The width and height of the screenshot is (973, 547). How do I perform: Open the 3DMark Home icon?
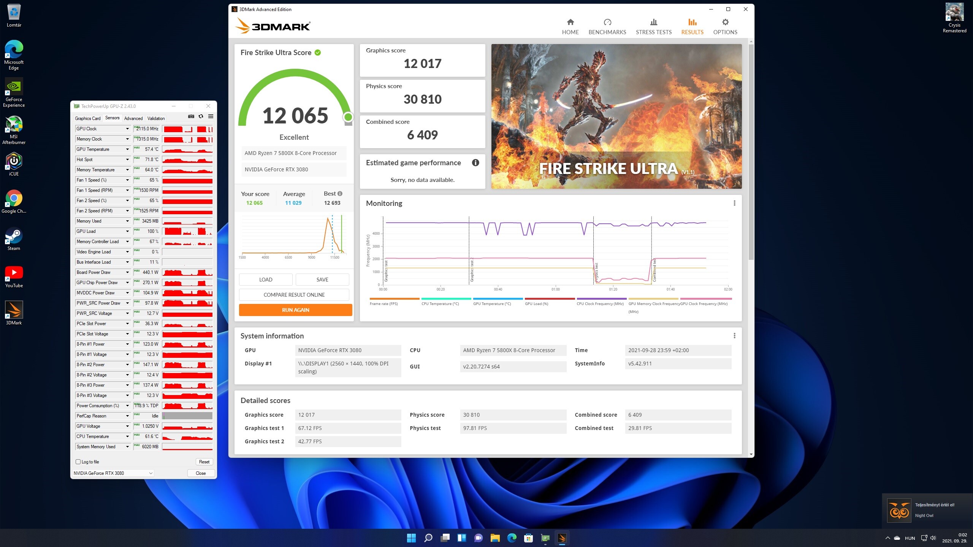coord(570,22)
